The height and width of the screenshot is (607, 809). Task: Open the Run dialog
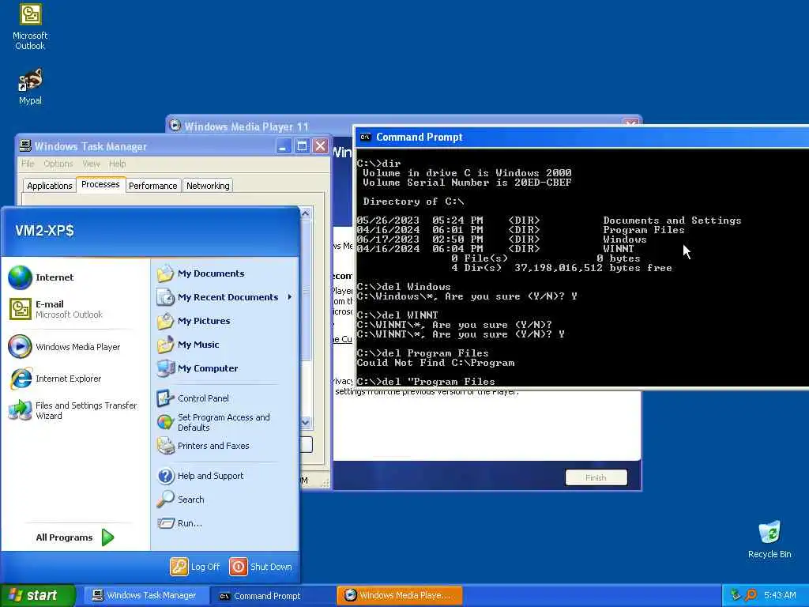[x=179, y=523]
